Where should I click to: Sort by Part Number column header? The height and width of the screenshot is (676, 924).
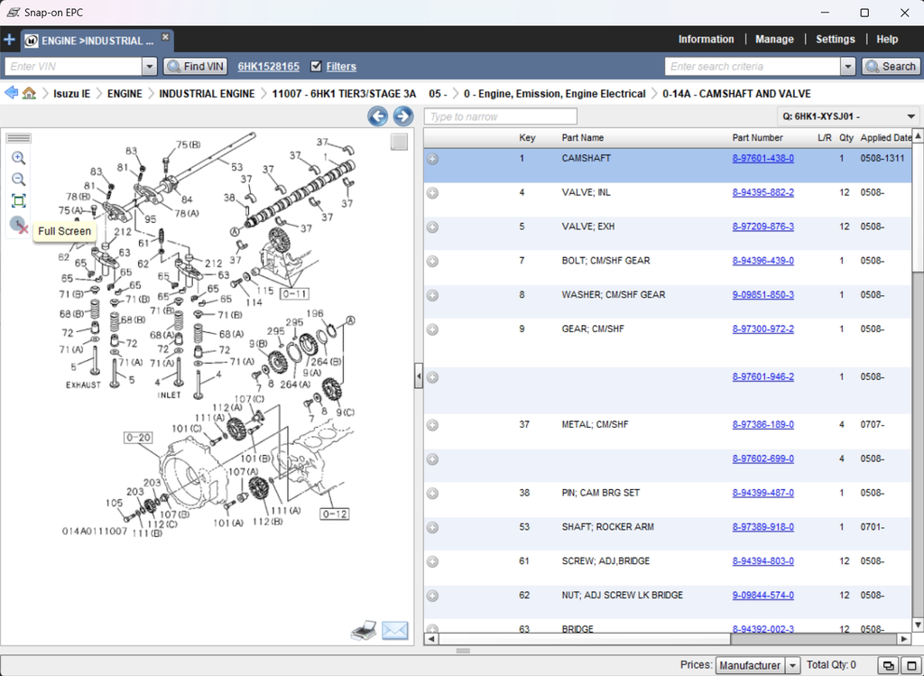tap(757, 137)
